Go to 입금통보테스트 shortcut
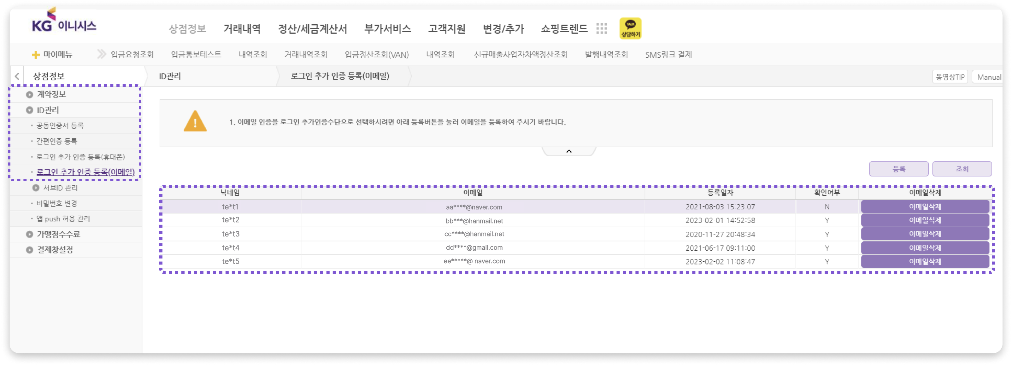Screen dimensions: 1012x366 (196, 55)
